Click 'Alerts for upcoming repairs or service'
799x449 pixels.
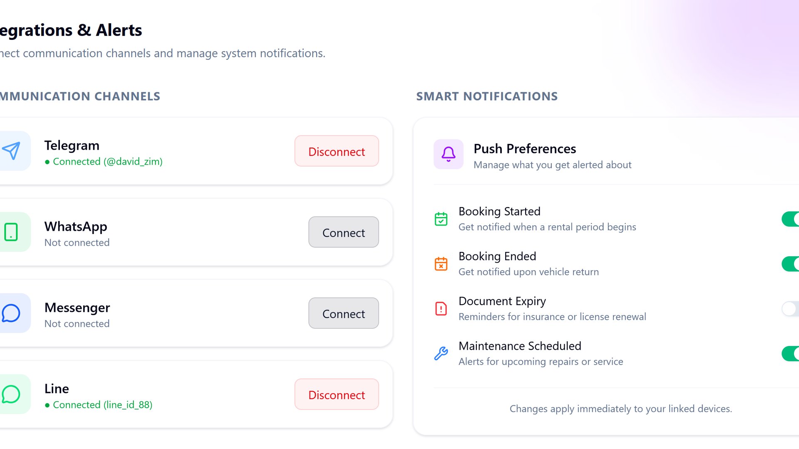(x=541, y=362)
